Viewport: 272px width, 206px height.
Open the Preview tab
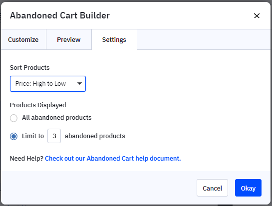[69, 39]
